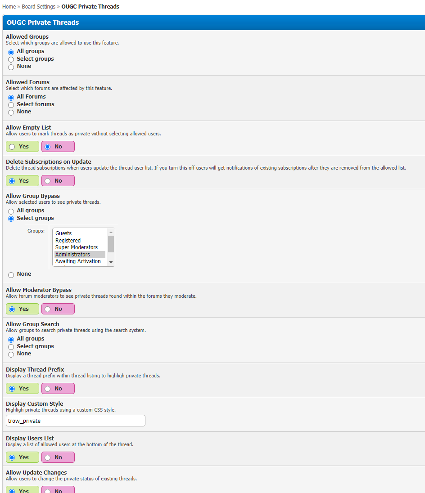The height and width of the screenshot is (493, 425).
Task: Choose None for Allow Group Bypass
Action: [x=11, y=275]
